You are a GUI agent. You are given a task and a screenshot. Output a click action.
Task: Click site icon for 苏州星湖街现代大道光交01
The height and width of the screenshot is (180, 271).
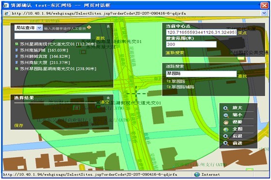point(17,44)
